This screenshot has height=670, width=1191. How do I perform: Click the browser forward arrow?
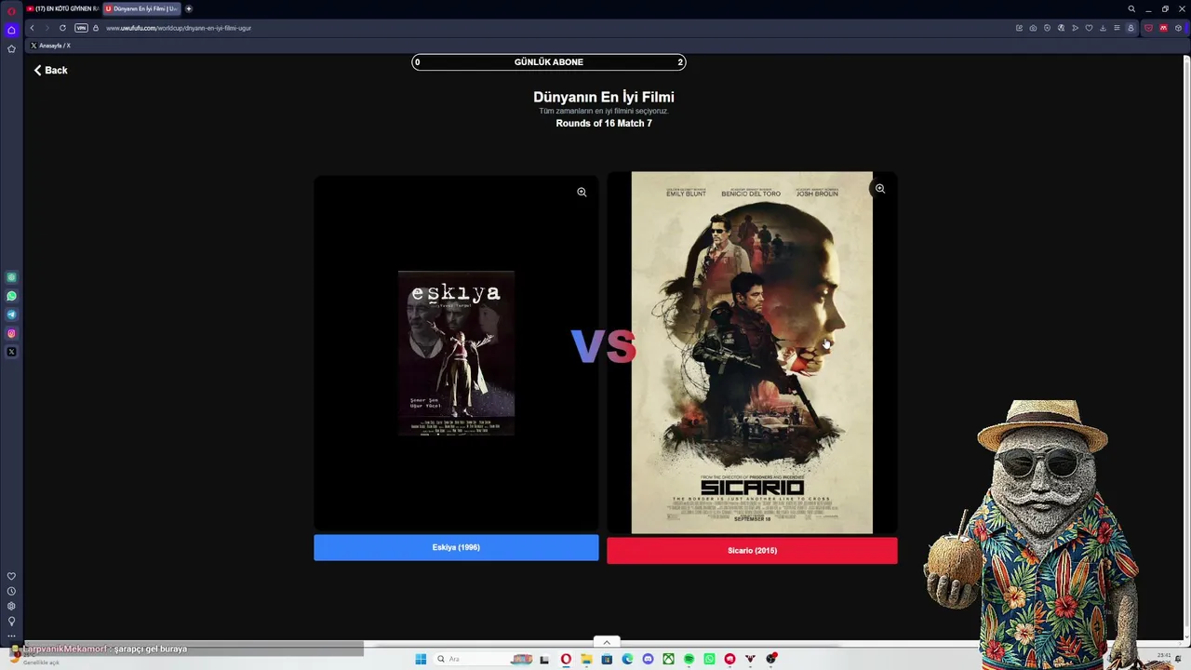tap(47, 28)
